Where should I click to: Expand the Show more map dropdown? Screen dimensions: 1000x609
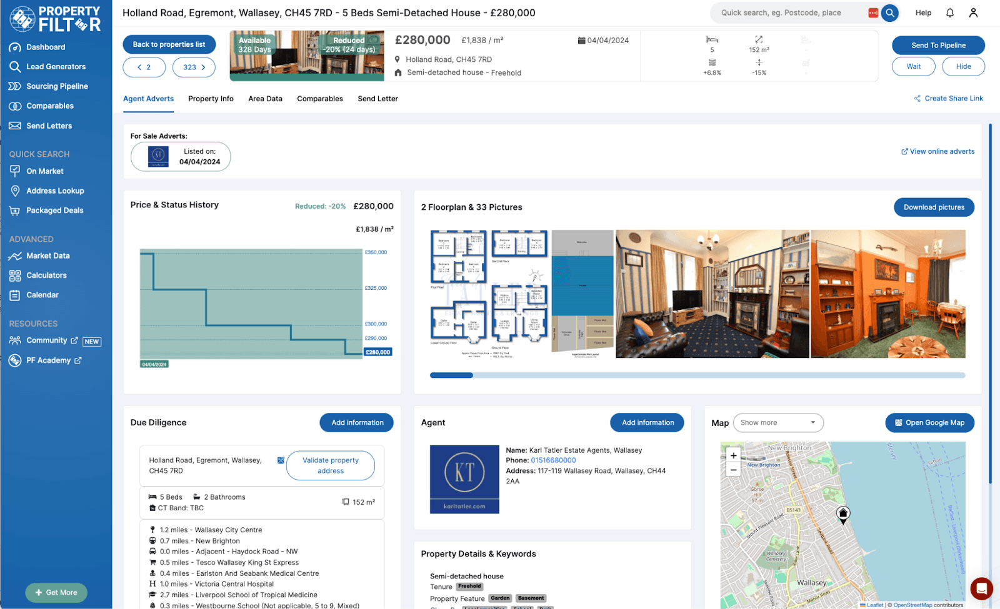[778, 423]
